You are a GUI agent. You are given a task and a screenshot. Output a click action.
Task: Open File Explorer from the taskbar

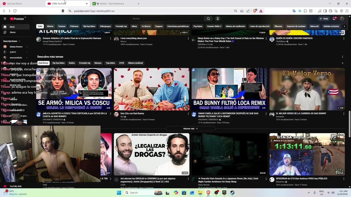coord(200,193)
